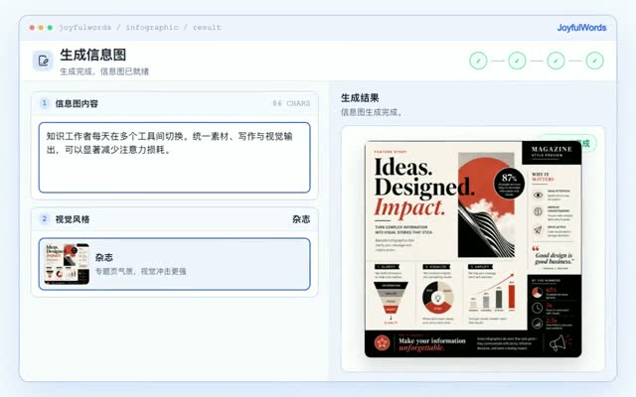Select the third completed step checkmark circle

pyautogui.click(x=556, y=61)
